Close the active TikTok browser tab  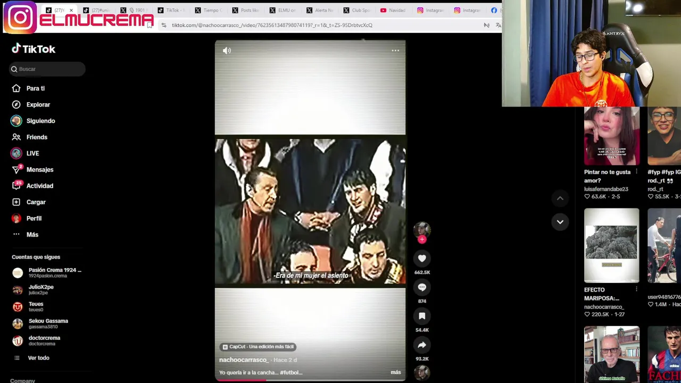pyautogui.click(x=71, y=10)
